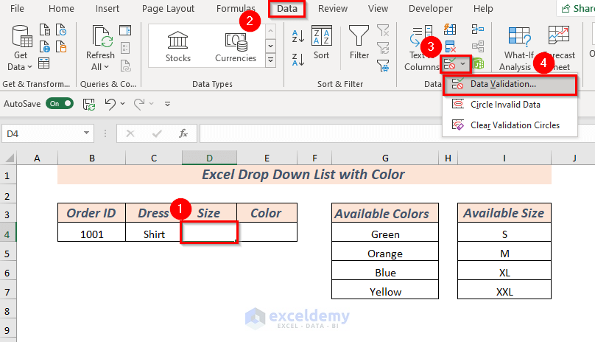
Task: Open the Refresh All dropdown
Action: click(100, 67)
